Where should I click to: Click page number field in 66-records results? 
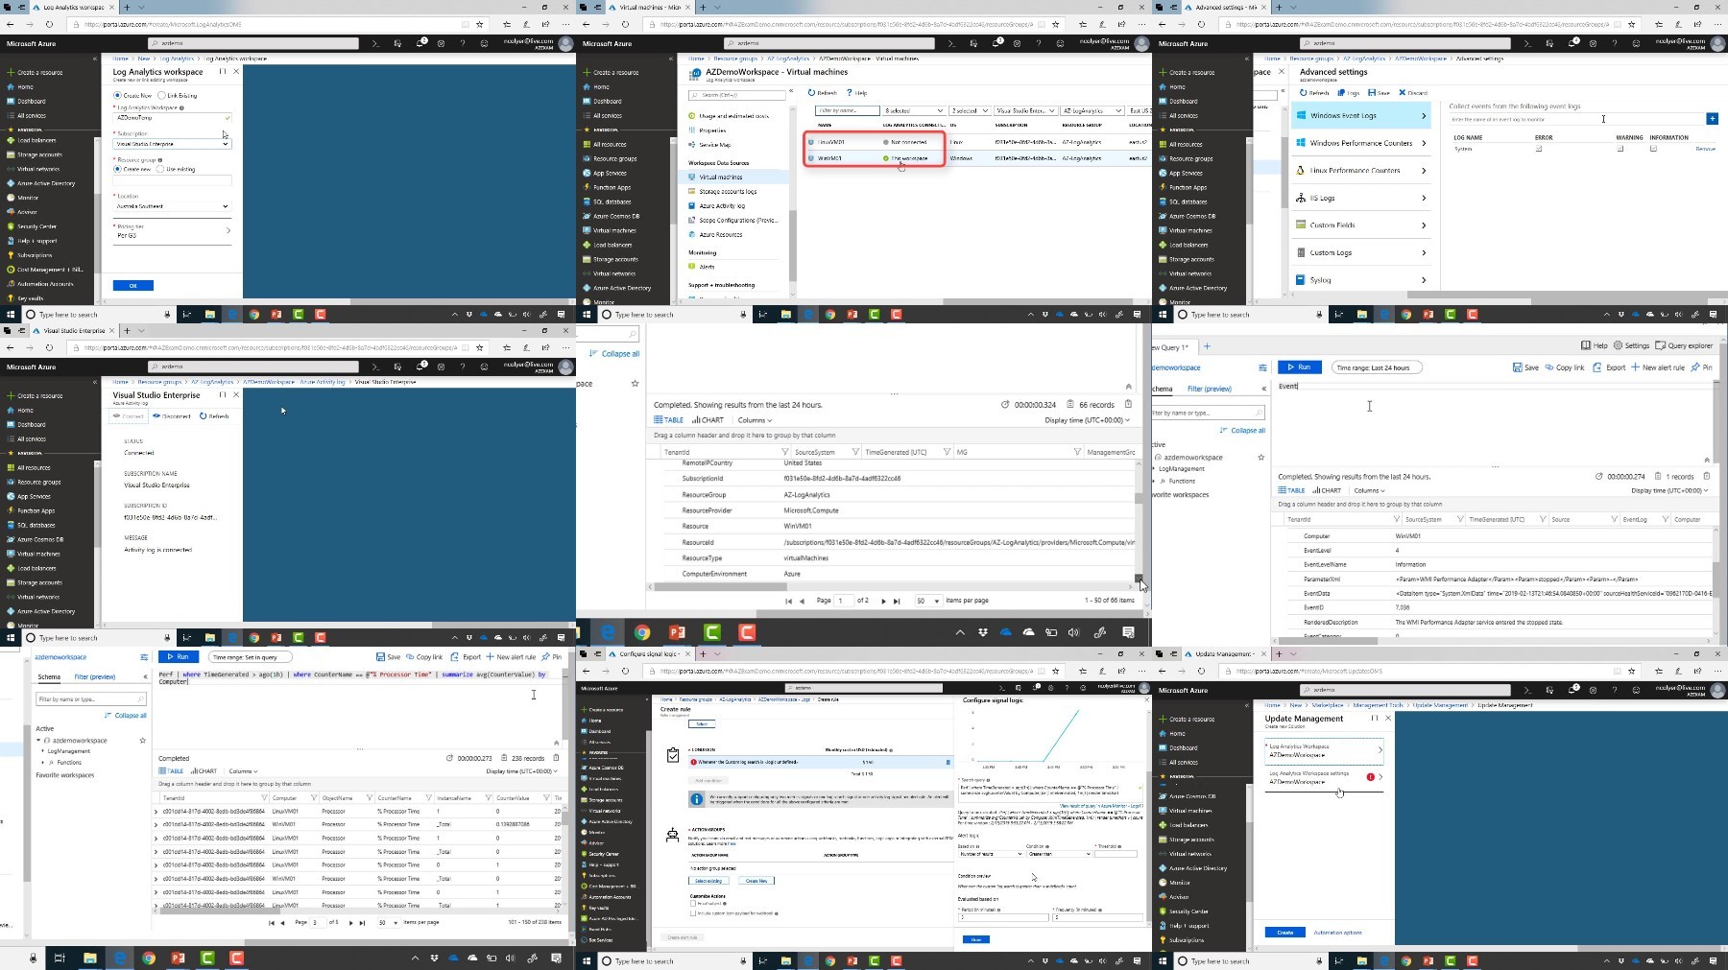[844, 601]
